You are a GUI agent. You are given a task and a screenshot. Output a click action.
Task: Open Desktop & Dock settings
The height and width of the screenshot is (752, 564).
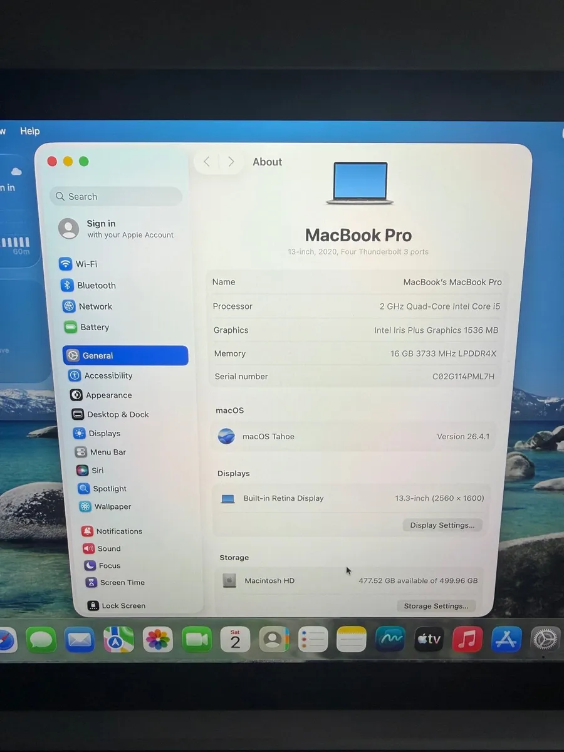tap(110, 414)
